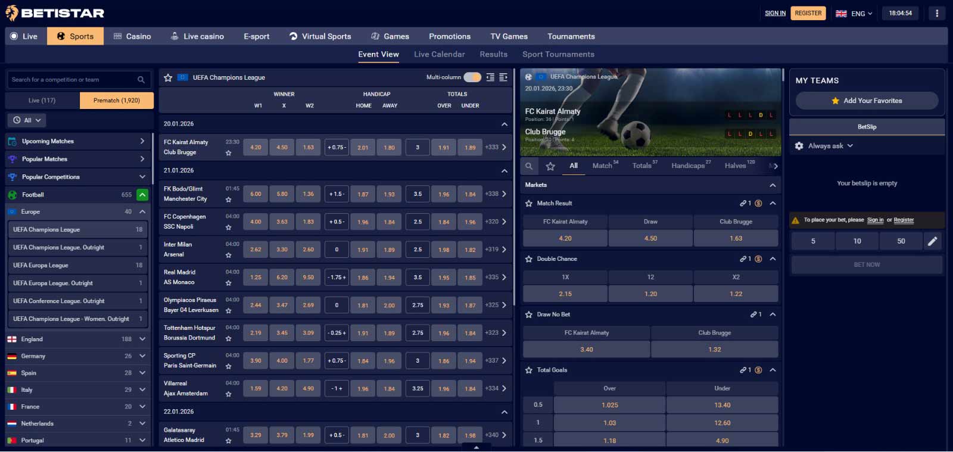Click cashout coin icon on Match Result

(x=758, y=203)
